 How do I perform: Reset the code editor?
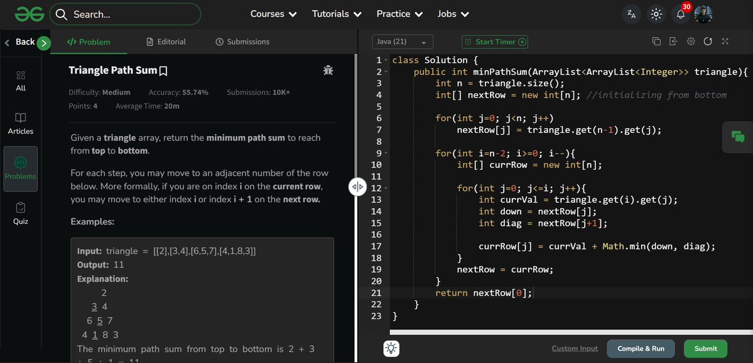(708, 40)
